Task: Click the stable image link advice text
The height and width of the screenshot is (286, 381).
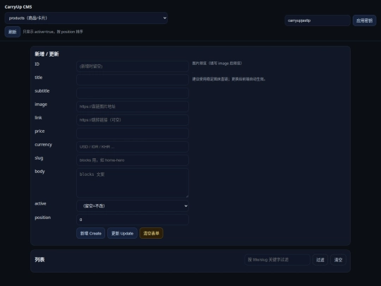Action: tap(229, 79)
